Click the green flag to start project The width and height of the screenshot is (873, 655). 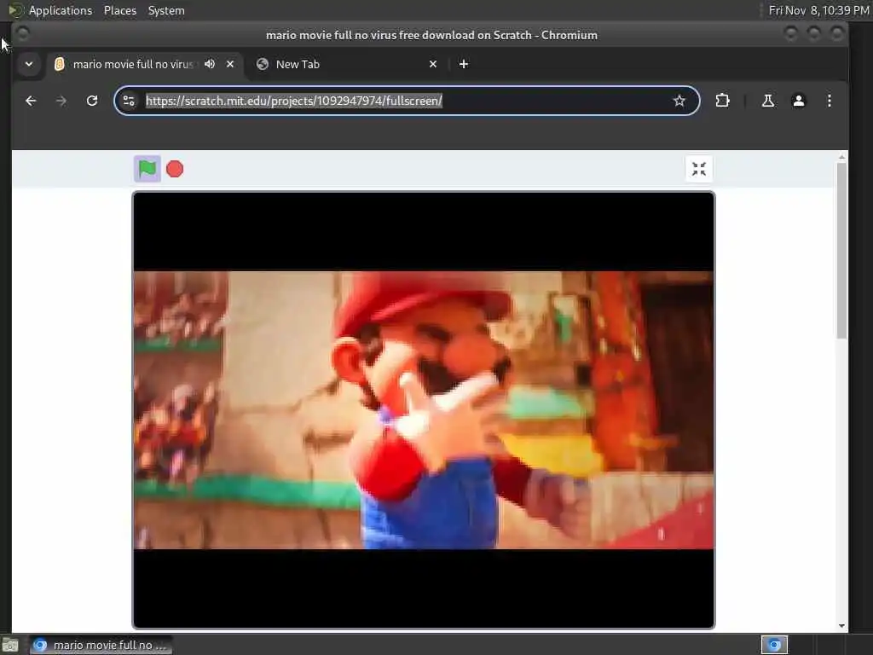147,169
